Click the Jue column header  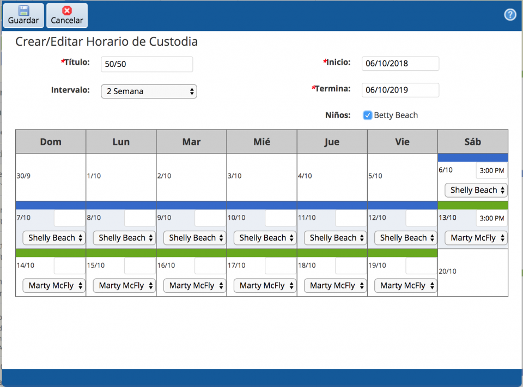click(332, 142)
